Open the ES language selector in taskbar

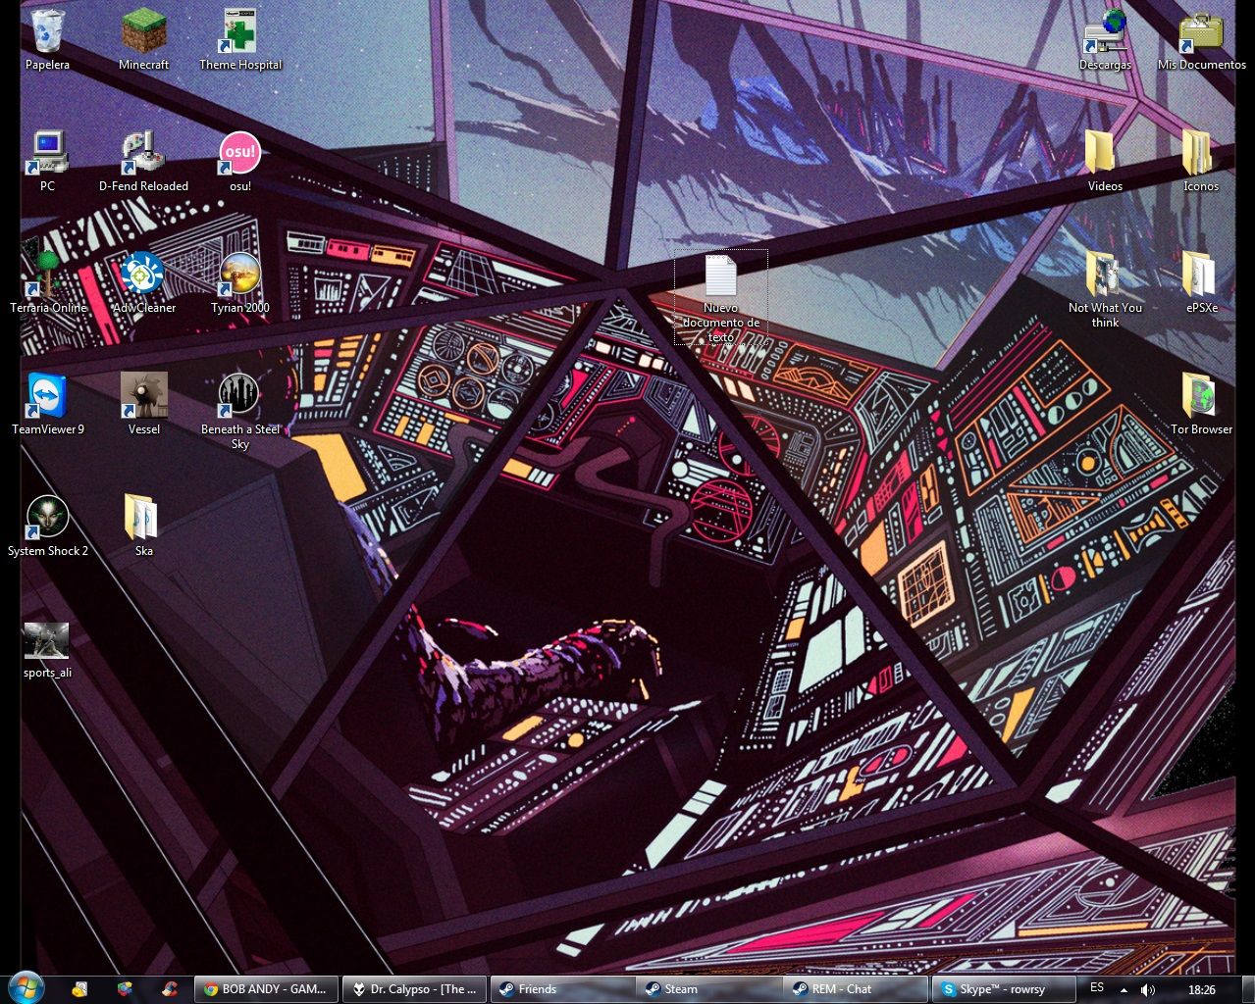click(x=1096, y=988)
